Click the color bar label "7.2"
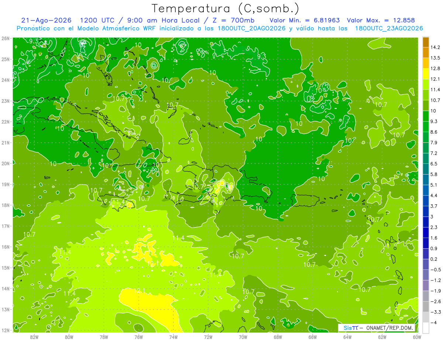Image resolution: width=443 pixels, height=342 pixels. point(434,153)
